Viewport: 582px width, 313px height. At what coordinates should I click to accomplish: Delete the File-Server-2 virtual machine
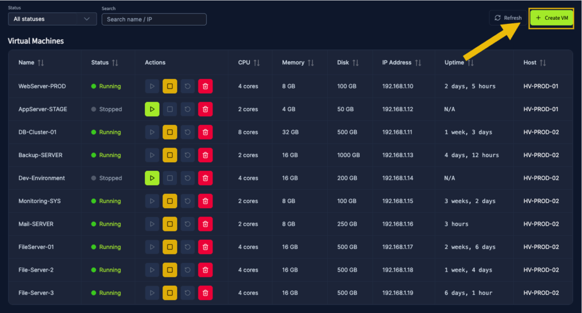tap(205, 270)
